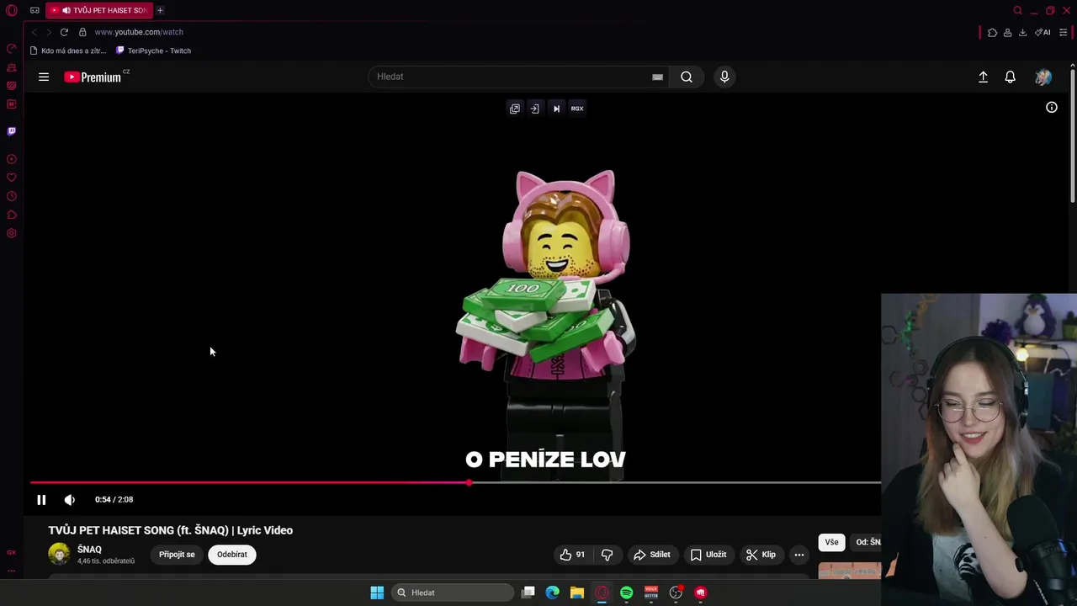Click the video title TVŮJ PET HAISET SONG
Viewport: 1077px width, 606px height.
[171, 530]
